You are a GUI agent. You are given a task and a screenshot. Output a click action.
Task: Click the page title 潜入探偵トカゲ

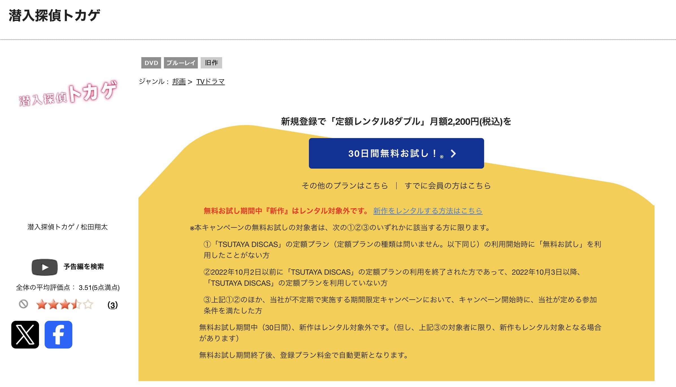pos(54,15)
